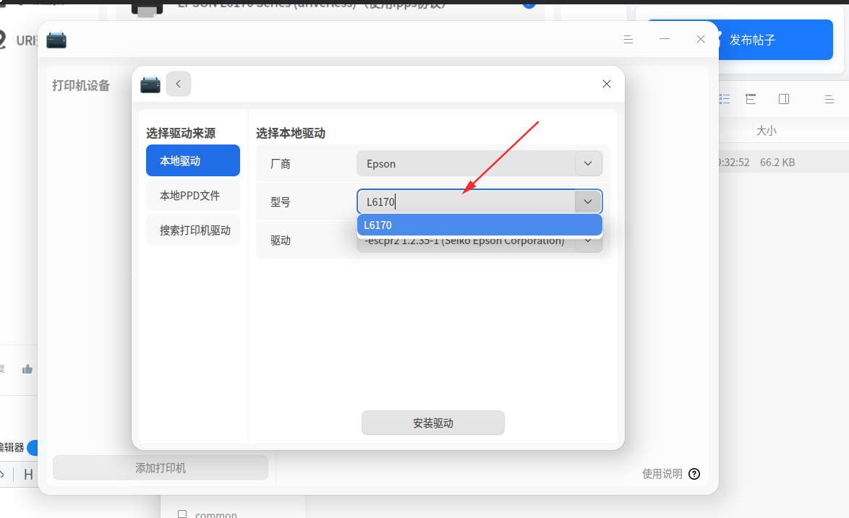This screenshot has width=849, height=518.
Task: Check the common checkbox
Action: [x=182, y=514]
